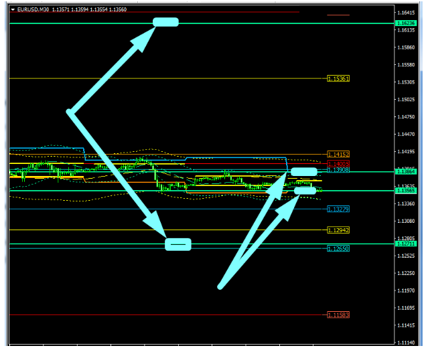Click the green 1.16236 price axis tag
428x352 pixels.
click(406, 23)
